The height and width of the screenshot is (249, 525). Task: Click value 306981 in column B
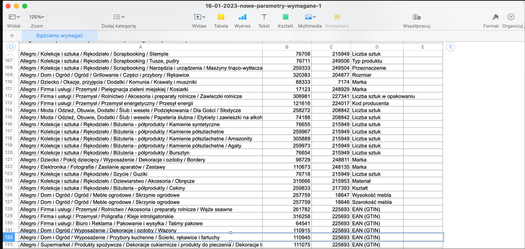(x=287, y=96)
